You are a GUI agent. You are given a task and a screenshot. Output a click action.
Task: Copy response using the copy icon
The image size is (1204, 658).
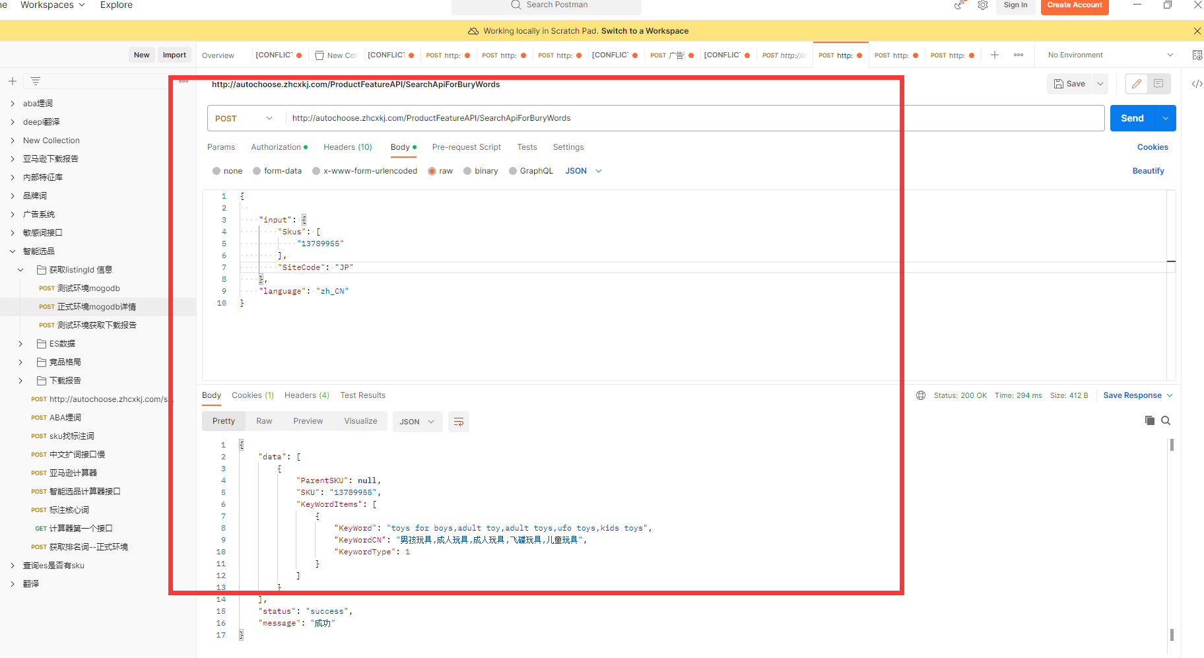tap(1150, 420)
